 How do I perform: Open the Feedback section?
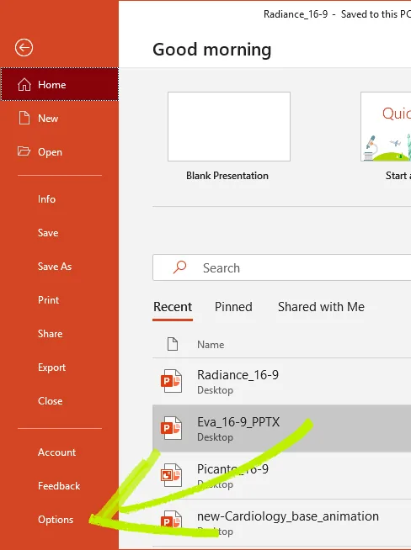(59, 486)
